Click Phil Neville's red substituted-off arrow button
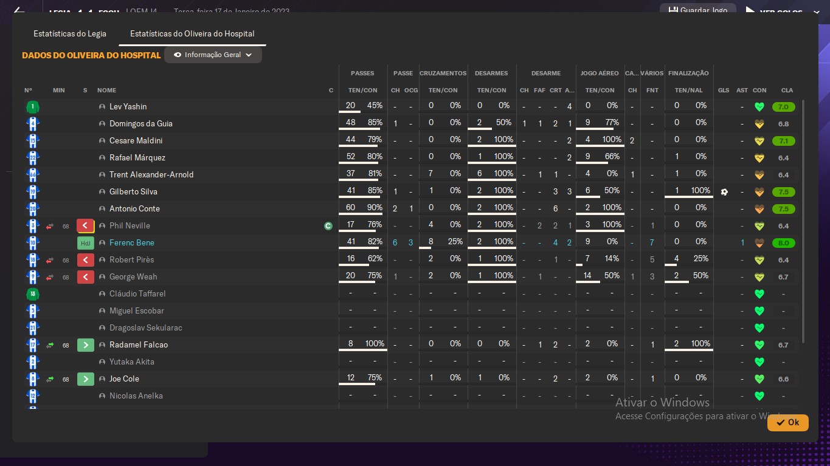This screenshot has width=830, height=466. point(85,226)
